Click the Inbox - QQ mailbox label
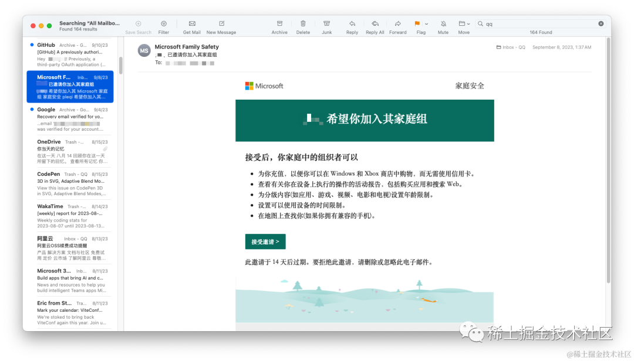Screen dimensions: 634x361 (x=511, y=47)
